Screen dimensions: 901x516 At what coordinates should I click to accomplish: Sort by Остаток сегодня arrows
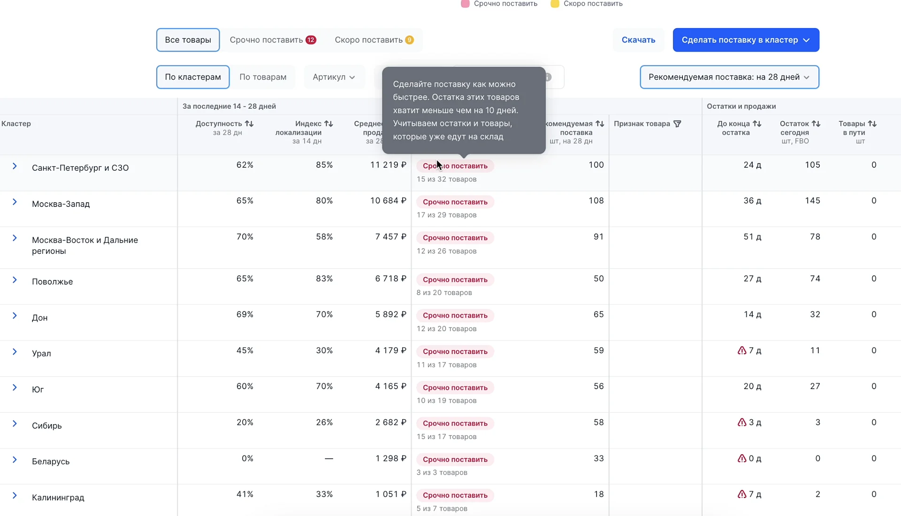816,124
